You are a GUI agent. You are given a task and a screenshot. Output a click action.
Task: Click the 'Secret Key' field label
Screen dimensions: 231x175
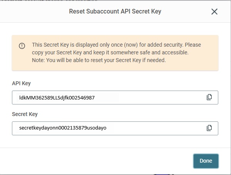(25, 114)
